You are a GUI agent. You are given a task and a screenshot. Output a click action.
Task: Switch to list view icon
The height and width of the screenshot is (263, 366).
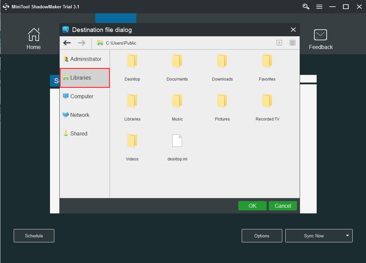(x=292, y=43)
